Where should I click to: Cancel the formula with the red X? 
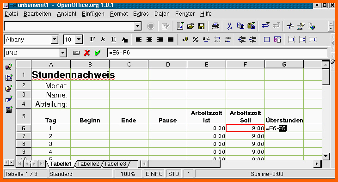(x=86, y=53)
